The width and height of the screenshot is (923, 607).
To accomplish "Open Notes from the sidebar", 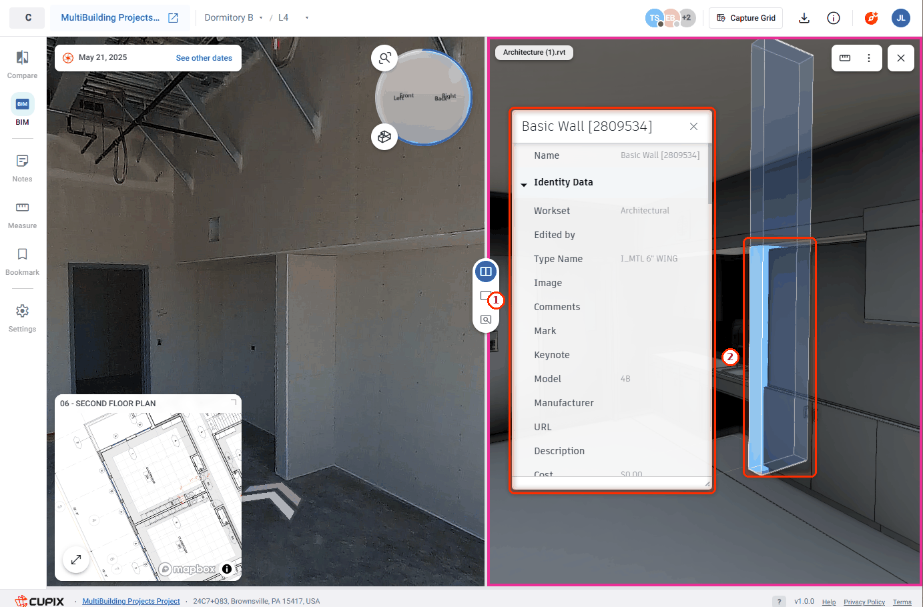I will click(22, 168).
